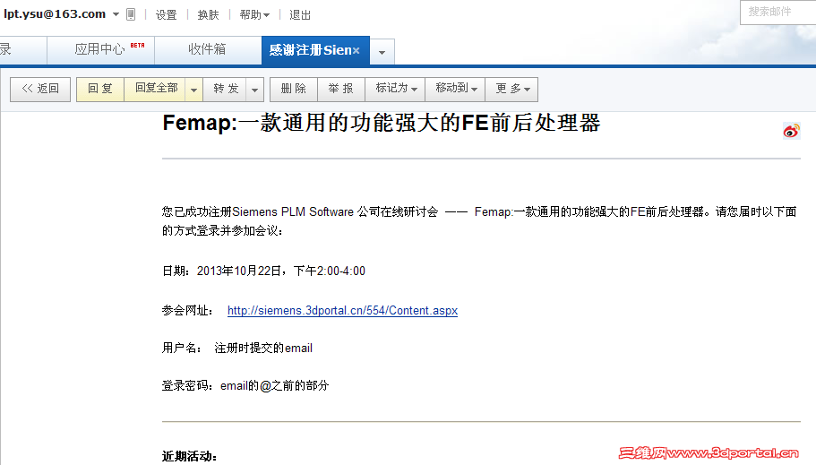Click 回复全部 reply all button
816x465 pixels.
156,89
